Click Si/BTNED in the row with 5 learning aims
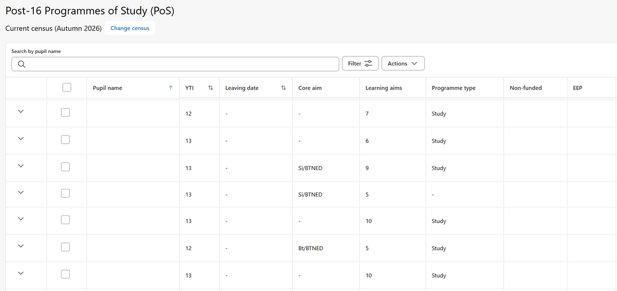The height and width of the screenshot is (291, 617). (310, 194)
